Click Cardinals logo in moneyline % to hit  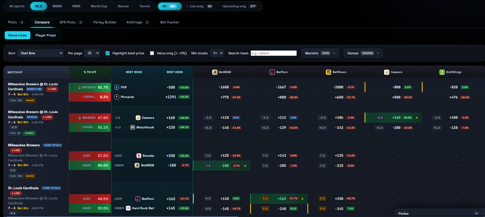pos(80,97)
